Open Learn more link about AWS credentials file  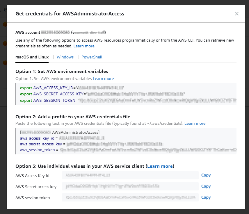[x=195, y=123]
